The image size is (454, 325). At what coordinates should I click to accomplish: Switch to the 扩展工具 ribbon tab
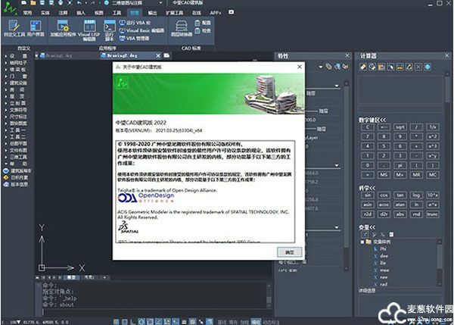tap(174, 12)
